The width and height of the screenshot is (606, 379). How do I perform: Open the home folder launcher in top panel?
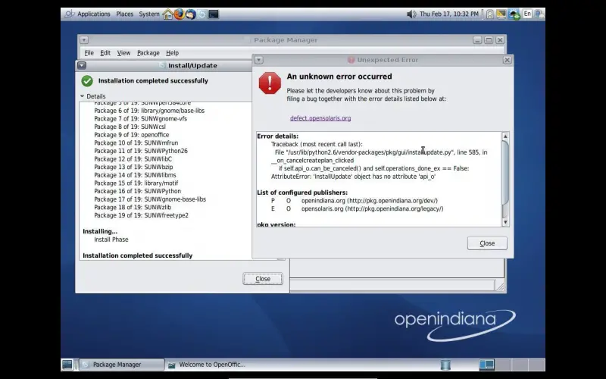click(x=167, y=14)
